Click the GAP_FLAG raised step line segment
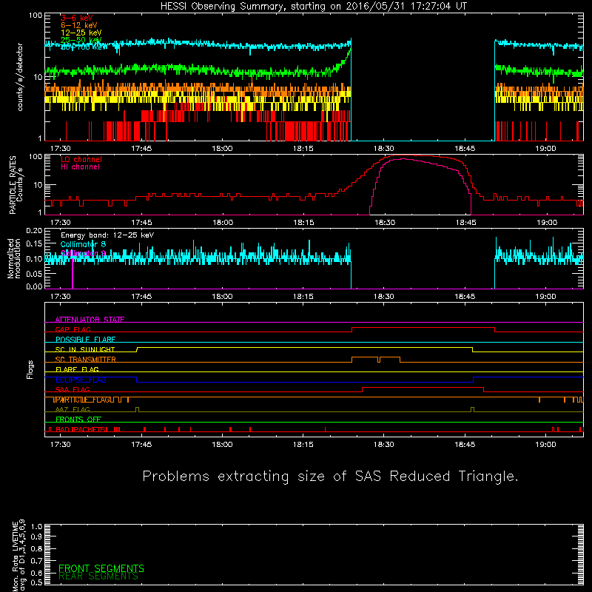 point(423,328)
